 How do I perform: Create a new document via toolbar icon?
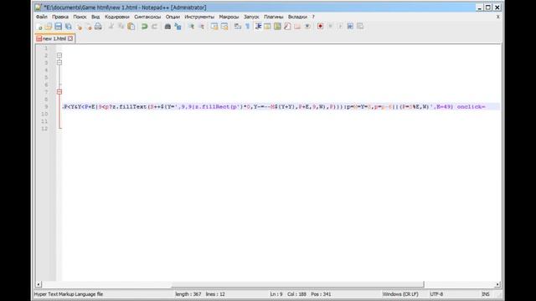[x=39, y=26]
